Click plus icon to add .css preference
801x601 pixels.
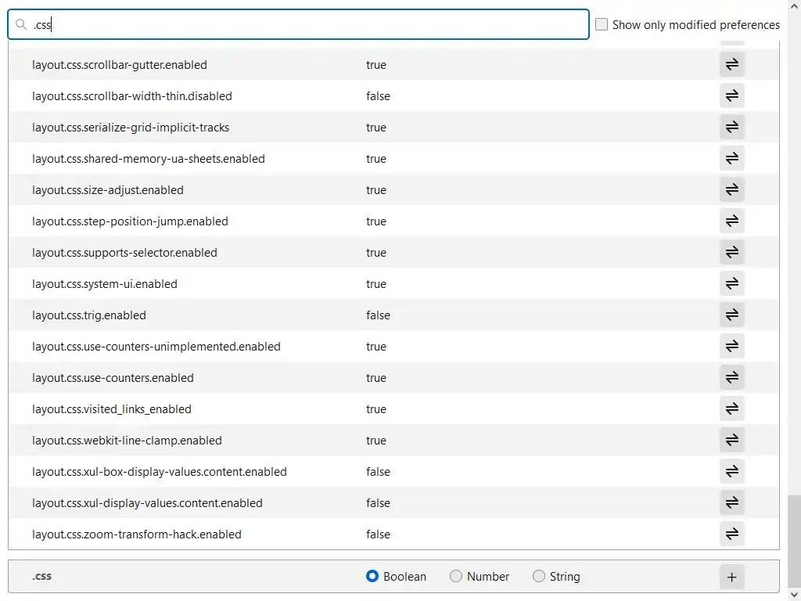click(732, 577)
